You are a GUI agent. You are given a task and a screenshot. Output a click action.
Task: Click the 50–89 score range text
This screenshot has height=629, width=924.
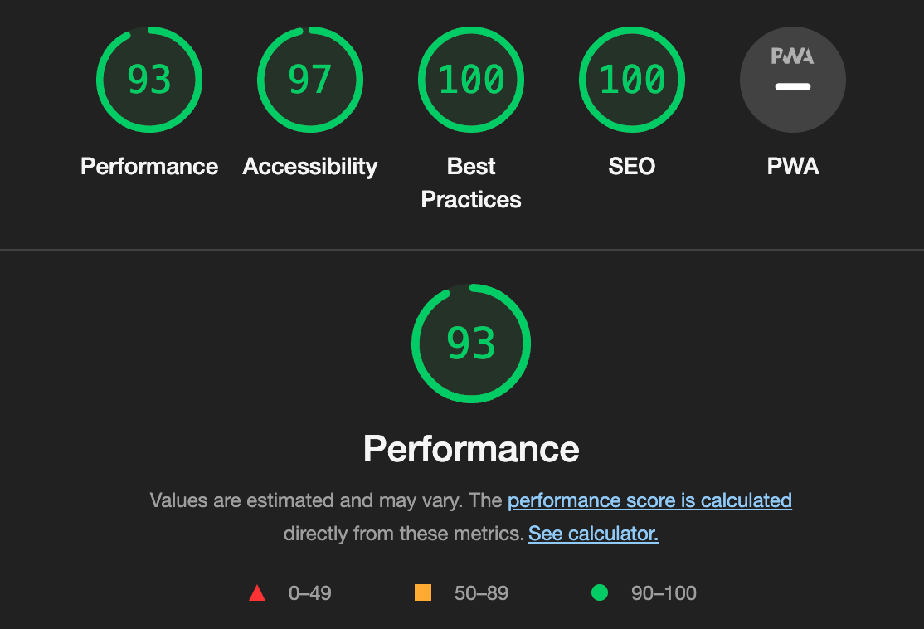click(x=481, y=593)
